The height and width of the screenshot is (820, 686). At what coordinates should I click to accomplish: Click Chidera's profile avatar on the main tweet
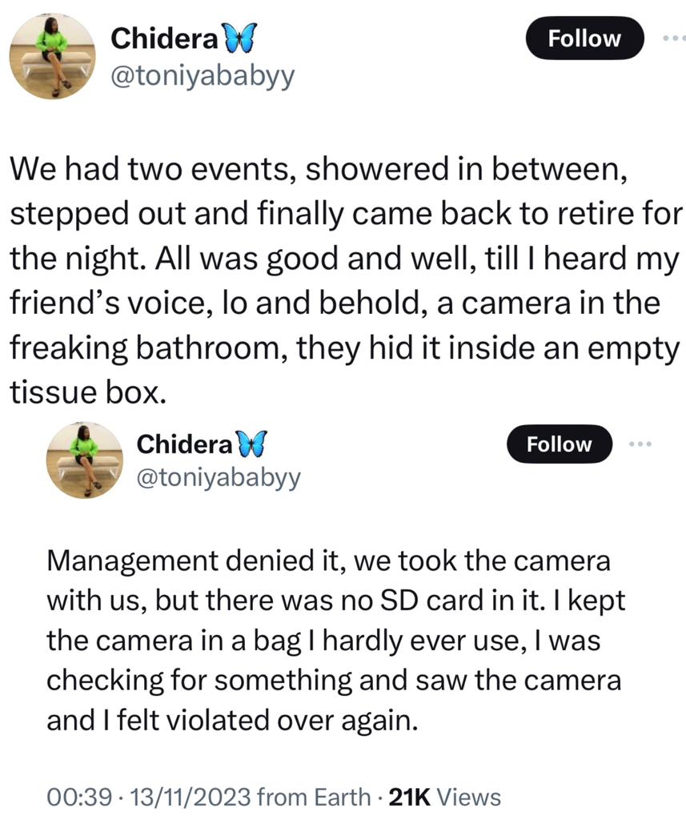click(52, 56)
